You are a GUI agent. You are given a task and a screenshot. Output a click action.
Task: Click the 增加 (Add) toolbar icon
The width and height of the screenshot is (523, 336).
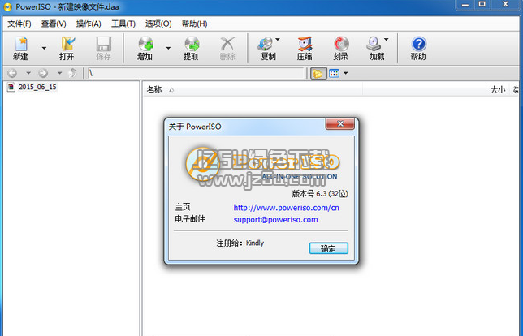[x=145, y=49]
